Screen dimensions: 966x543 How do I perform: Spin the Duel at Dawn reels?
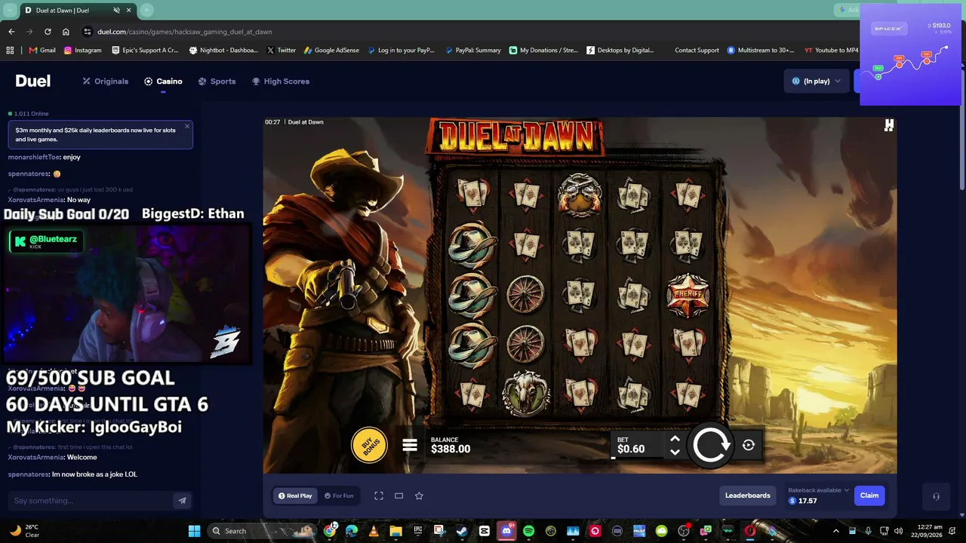tap(711, 445)
